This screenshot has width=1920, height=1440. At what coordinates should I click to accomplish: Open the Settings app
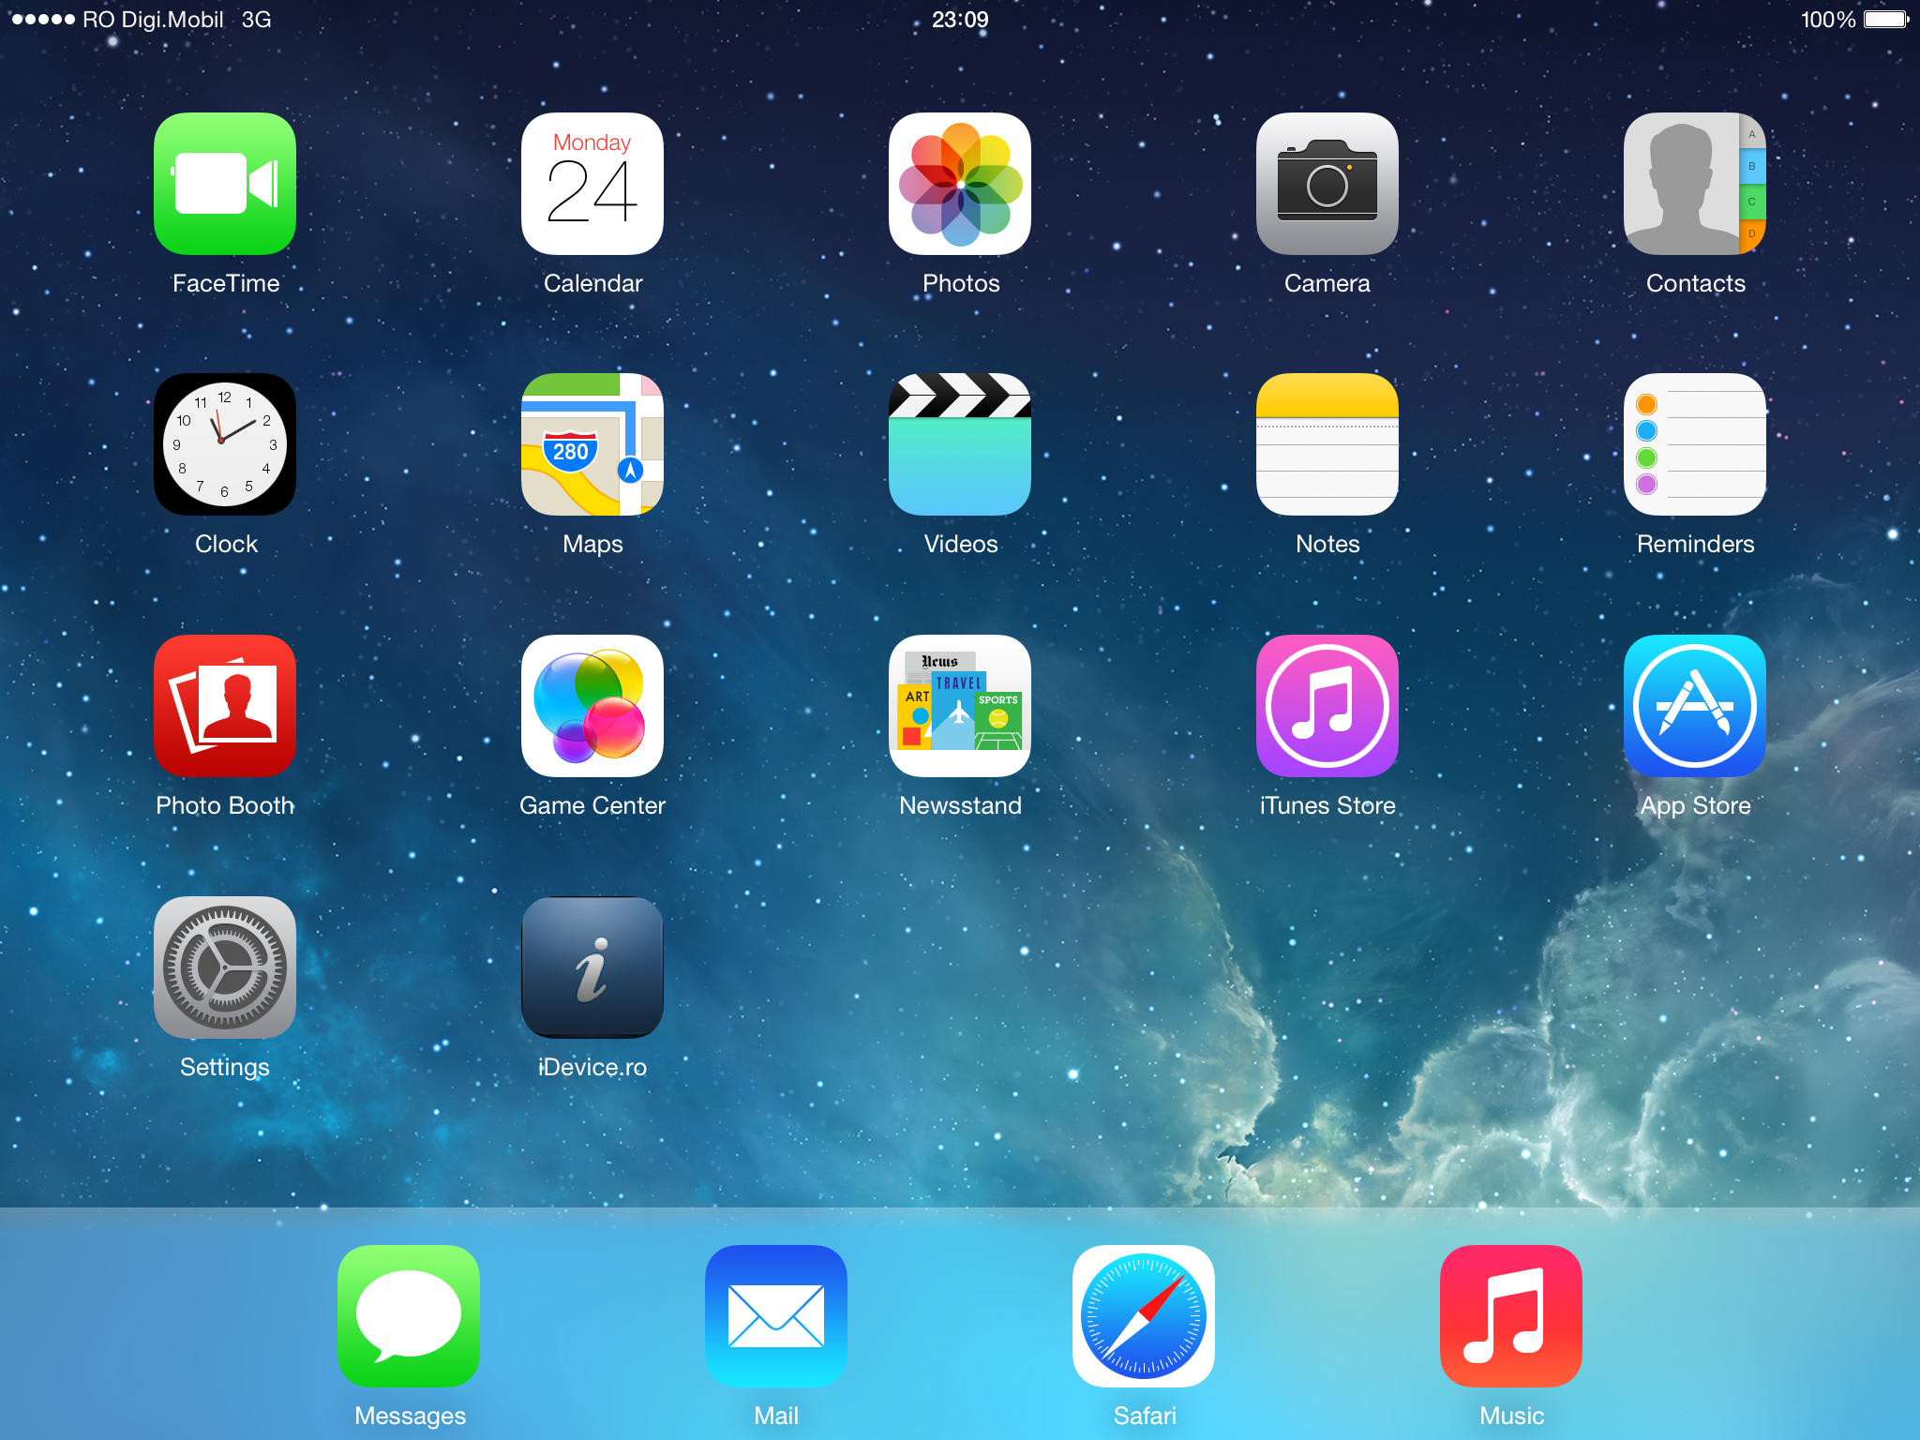coord(225,967)
